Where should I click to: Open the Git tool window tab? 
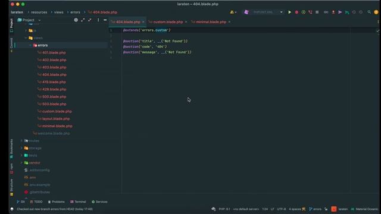pyautogui.click(x=21, y=202)
